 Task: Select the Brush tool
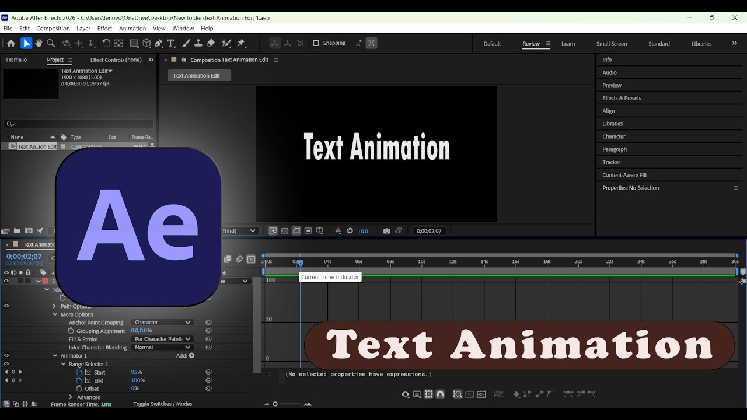click(x=186, y=43)
